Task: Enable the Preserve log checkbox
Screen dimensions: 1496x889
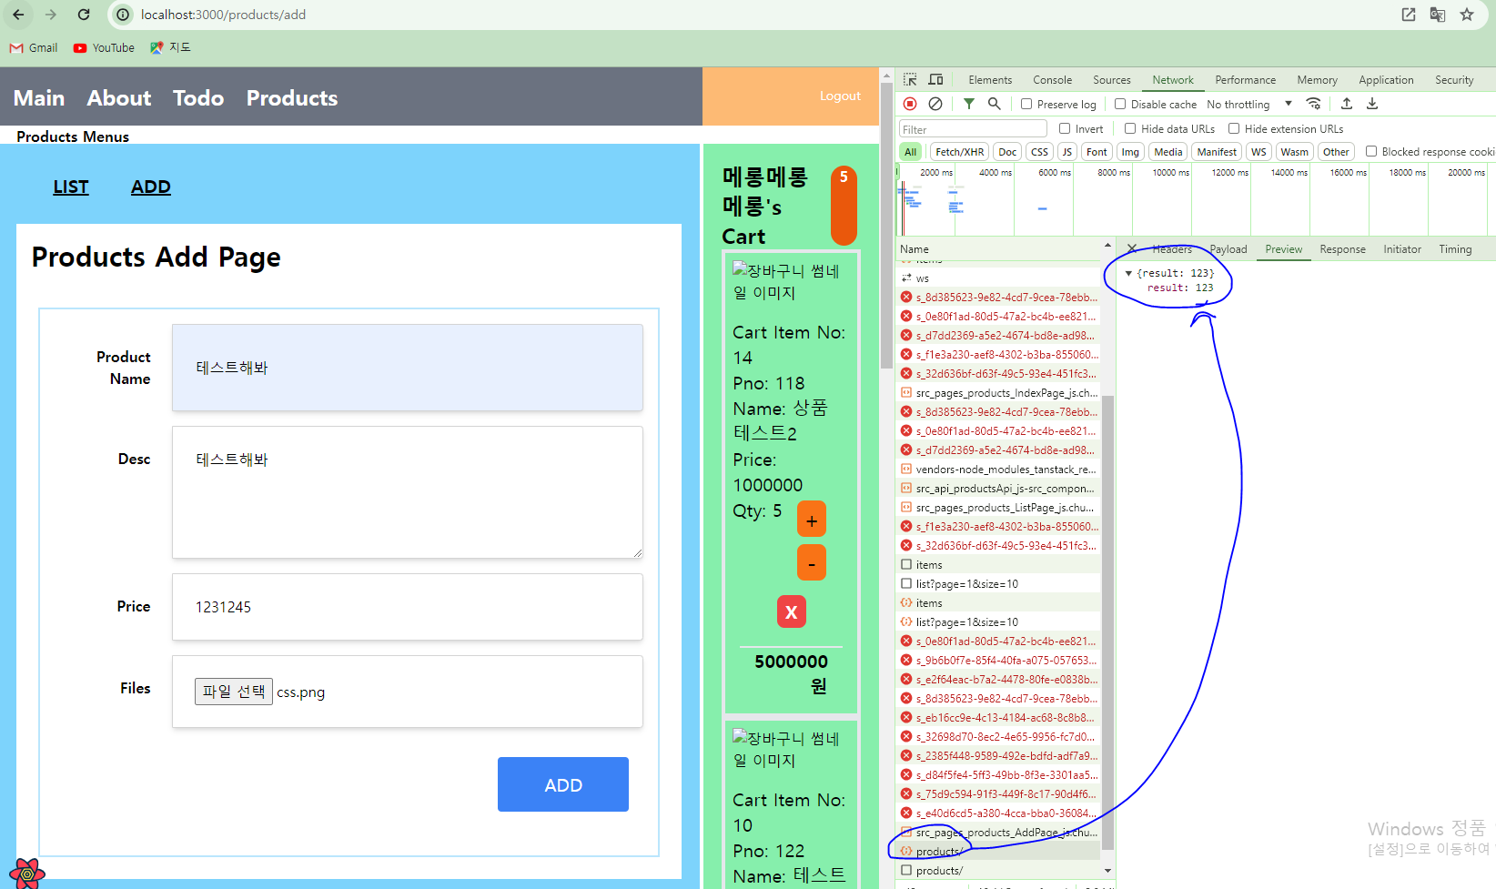Action: (x=1026, y=104)
